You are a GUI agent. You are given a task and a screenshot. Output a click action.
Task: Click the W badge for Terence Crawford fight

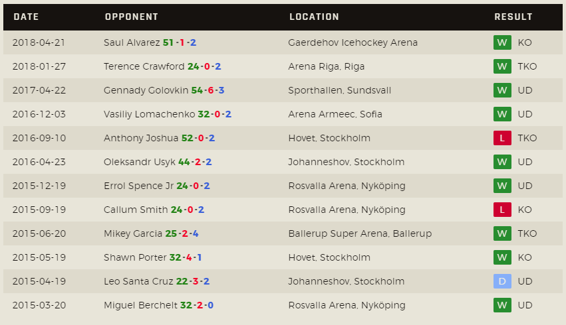(x=502, y=66)
